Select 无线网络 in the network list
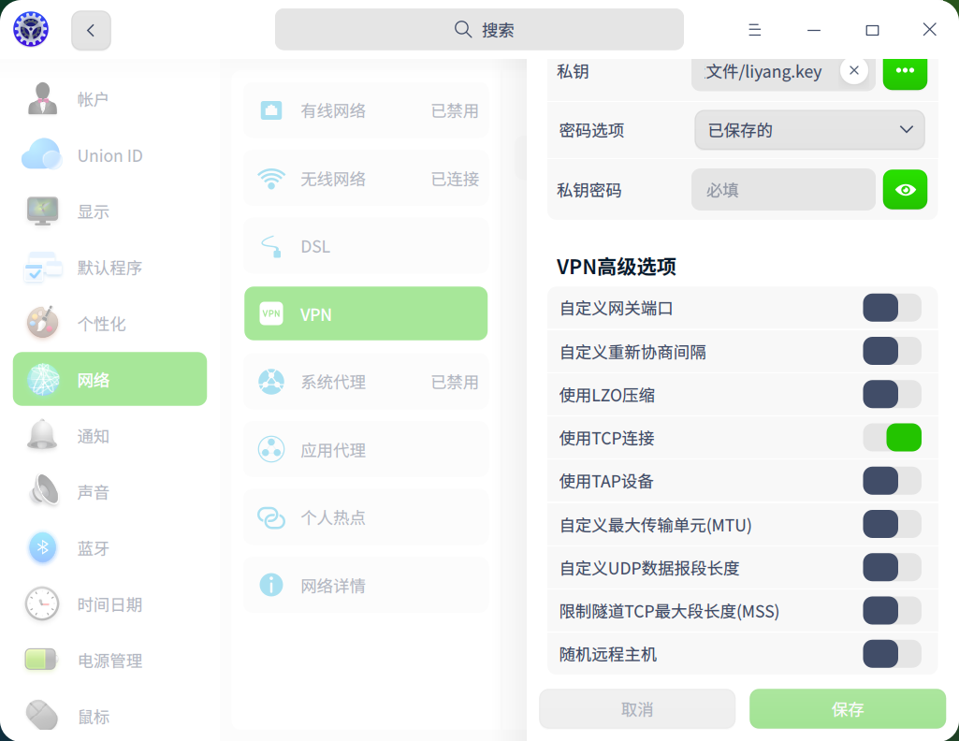 coord(366,179)
